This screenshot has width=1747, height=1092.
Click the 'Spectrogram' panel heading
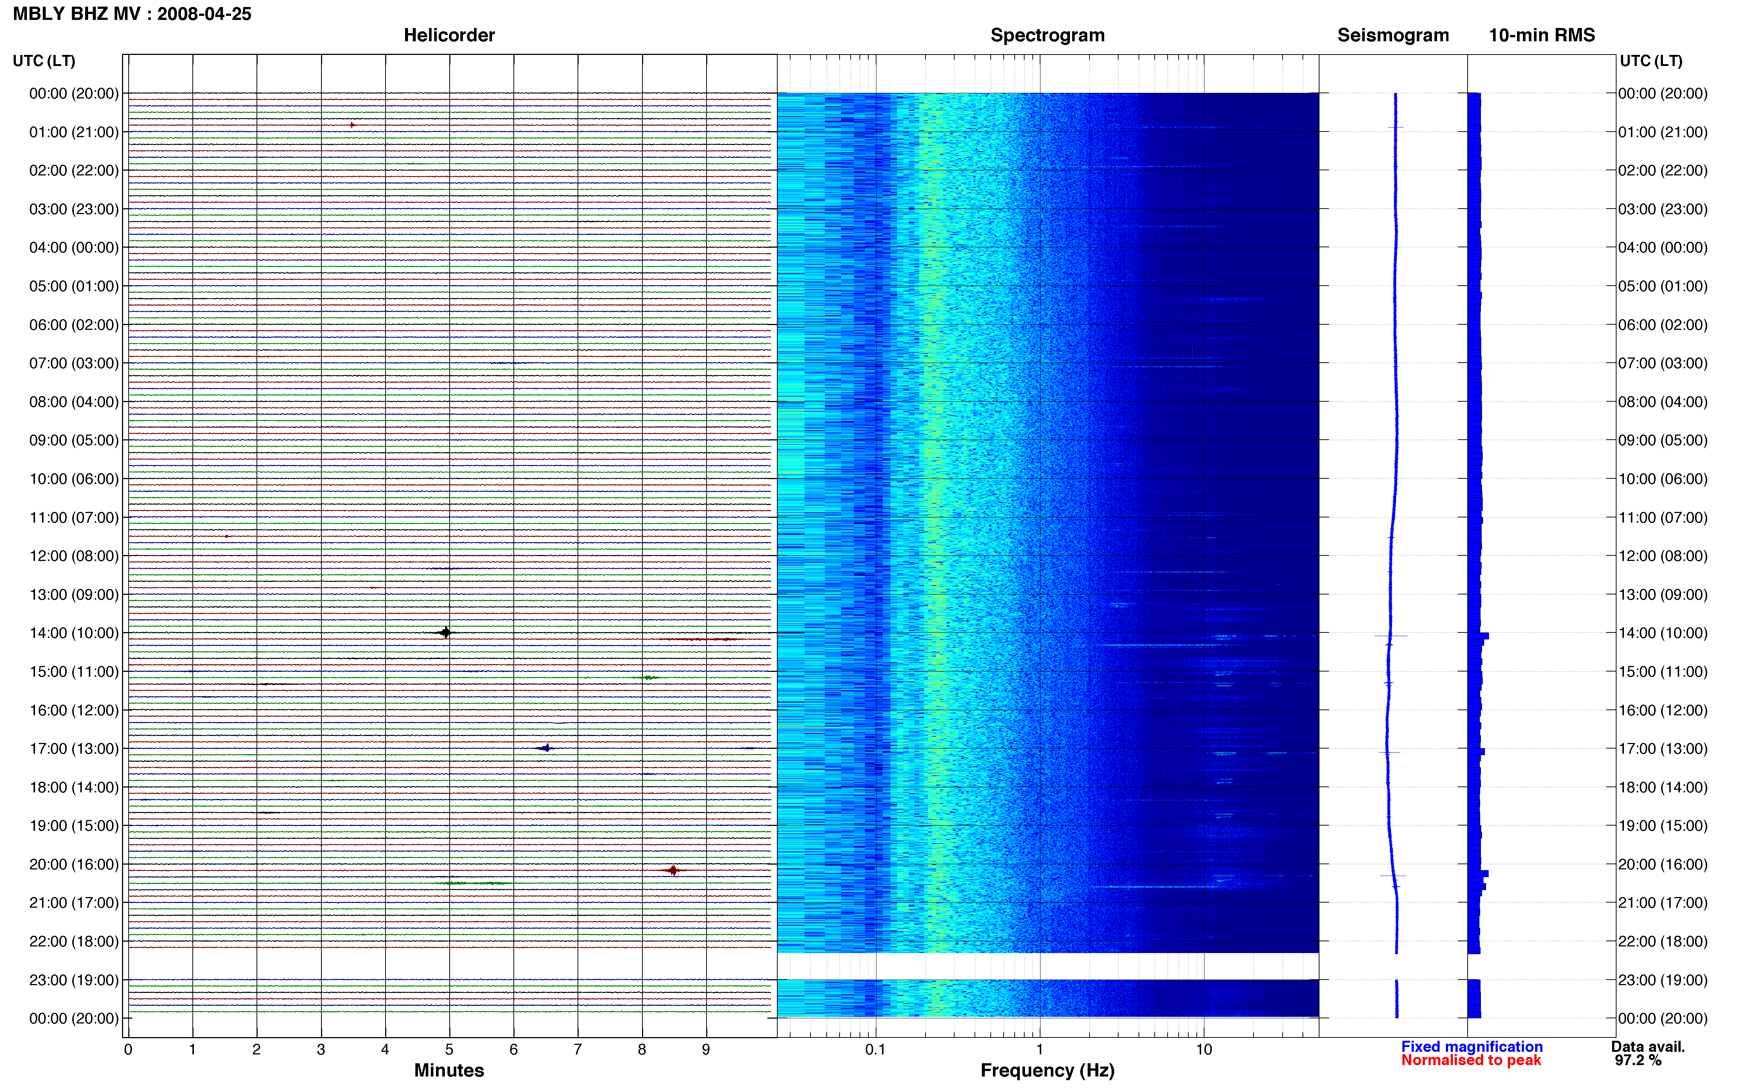(x=1047, y=35)
